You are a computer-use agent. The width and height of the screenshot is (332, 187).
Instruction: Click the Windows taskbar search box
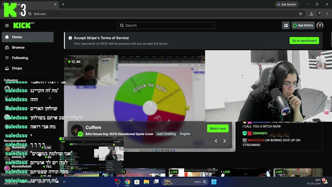[x=185, y=182]
